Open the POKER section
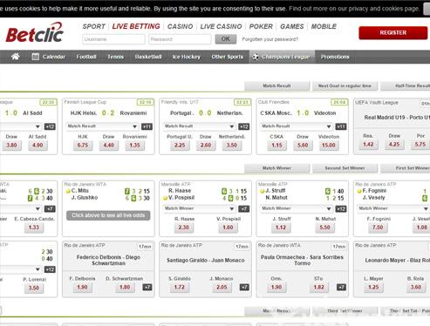Image resolution: width=430 pixels, height=326 pixels. point(261,26)
